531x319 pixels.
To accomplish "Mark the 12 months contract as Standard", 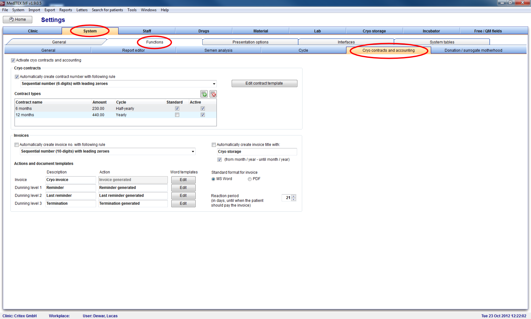I will 177,115.
